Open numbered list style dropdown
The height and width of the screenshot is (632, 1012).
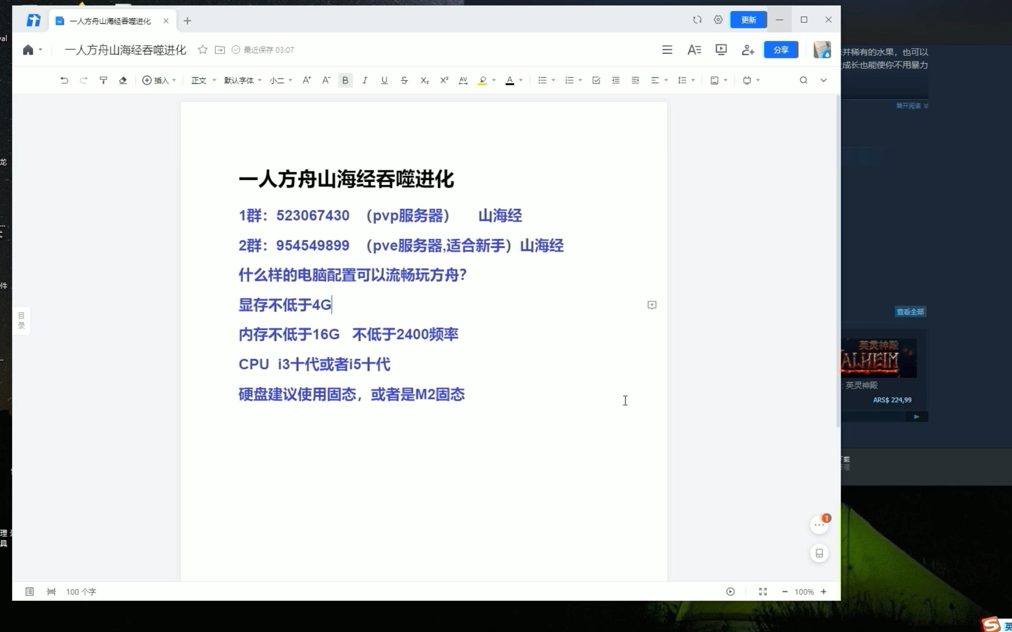(x=580, y=80)
